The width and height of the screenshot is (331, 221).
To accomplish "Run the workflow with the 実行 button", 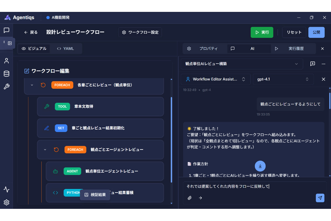I will point(261,32).
